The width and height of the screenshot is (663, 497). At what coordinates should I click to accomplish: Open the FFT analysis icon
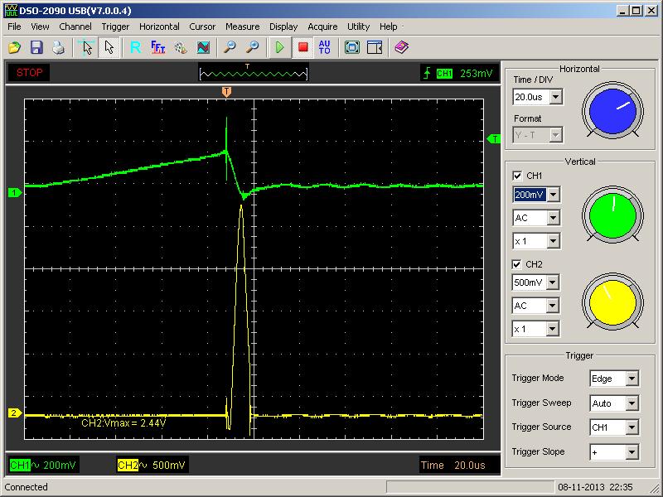click(x=157, y=47)
